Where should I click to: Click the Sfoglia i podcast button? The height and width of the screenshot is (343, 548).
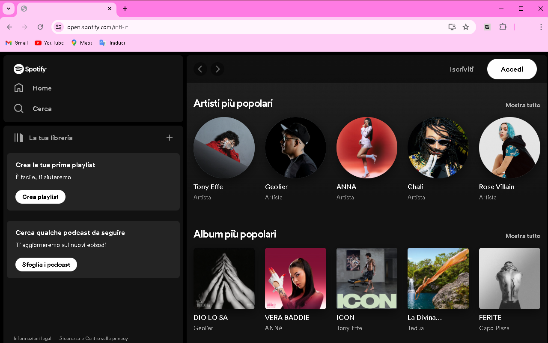pyautogui.click(x=46, y=265)
